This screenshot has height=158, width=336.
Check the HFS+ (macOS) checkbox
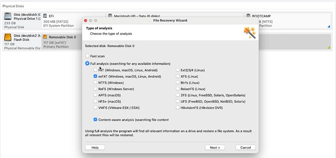[96, 101]
